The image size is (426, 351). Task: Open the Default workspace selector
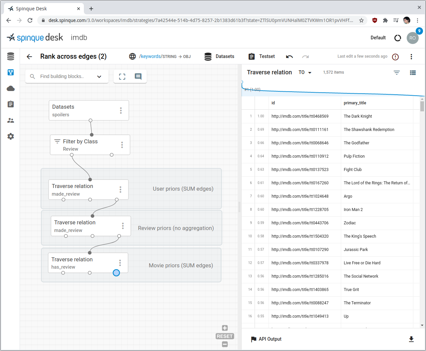[378, 38]
